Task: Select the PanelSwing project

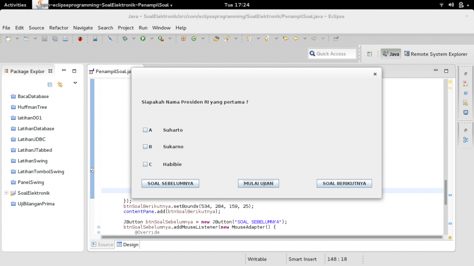Action: 27,182
